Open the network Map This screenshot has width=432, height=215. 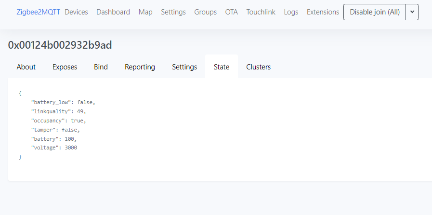[145, 12]
